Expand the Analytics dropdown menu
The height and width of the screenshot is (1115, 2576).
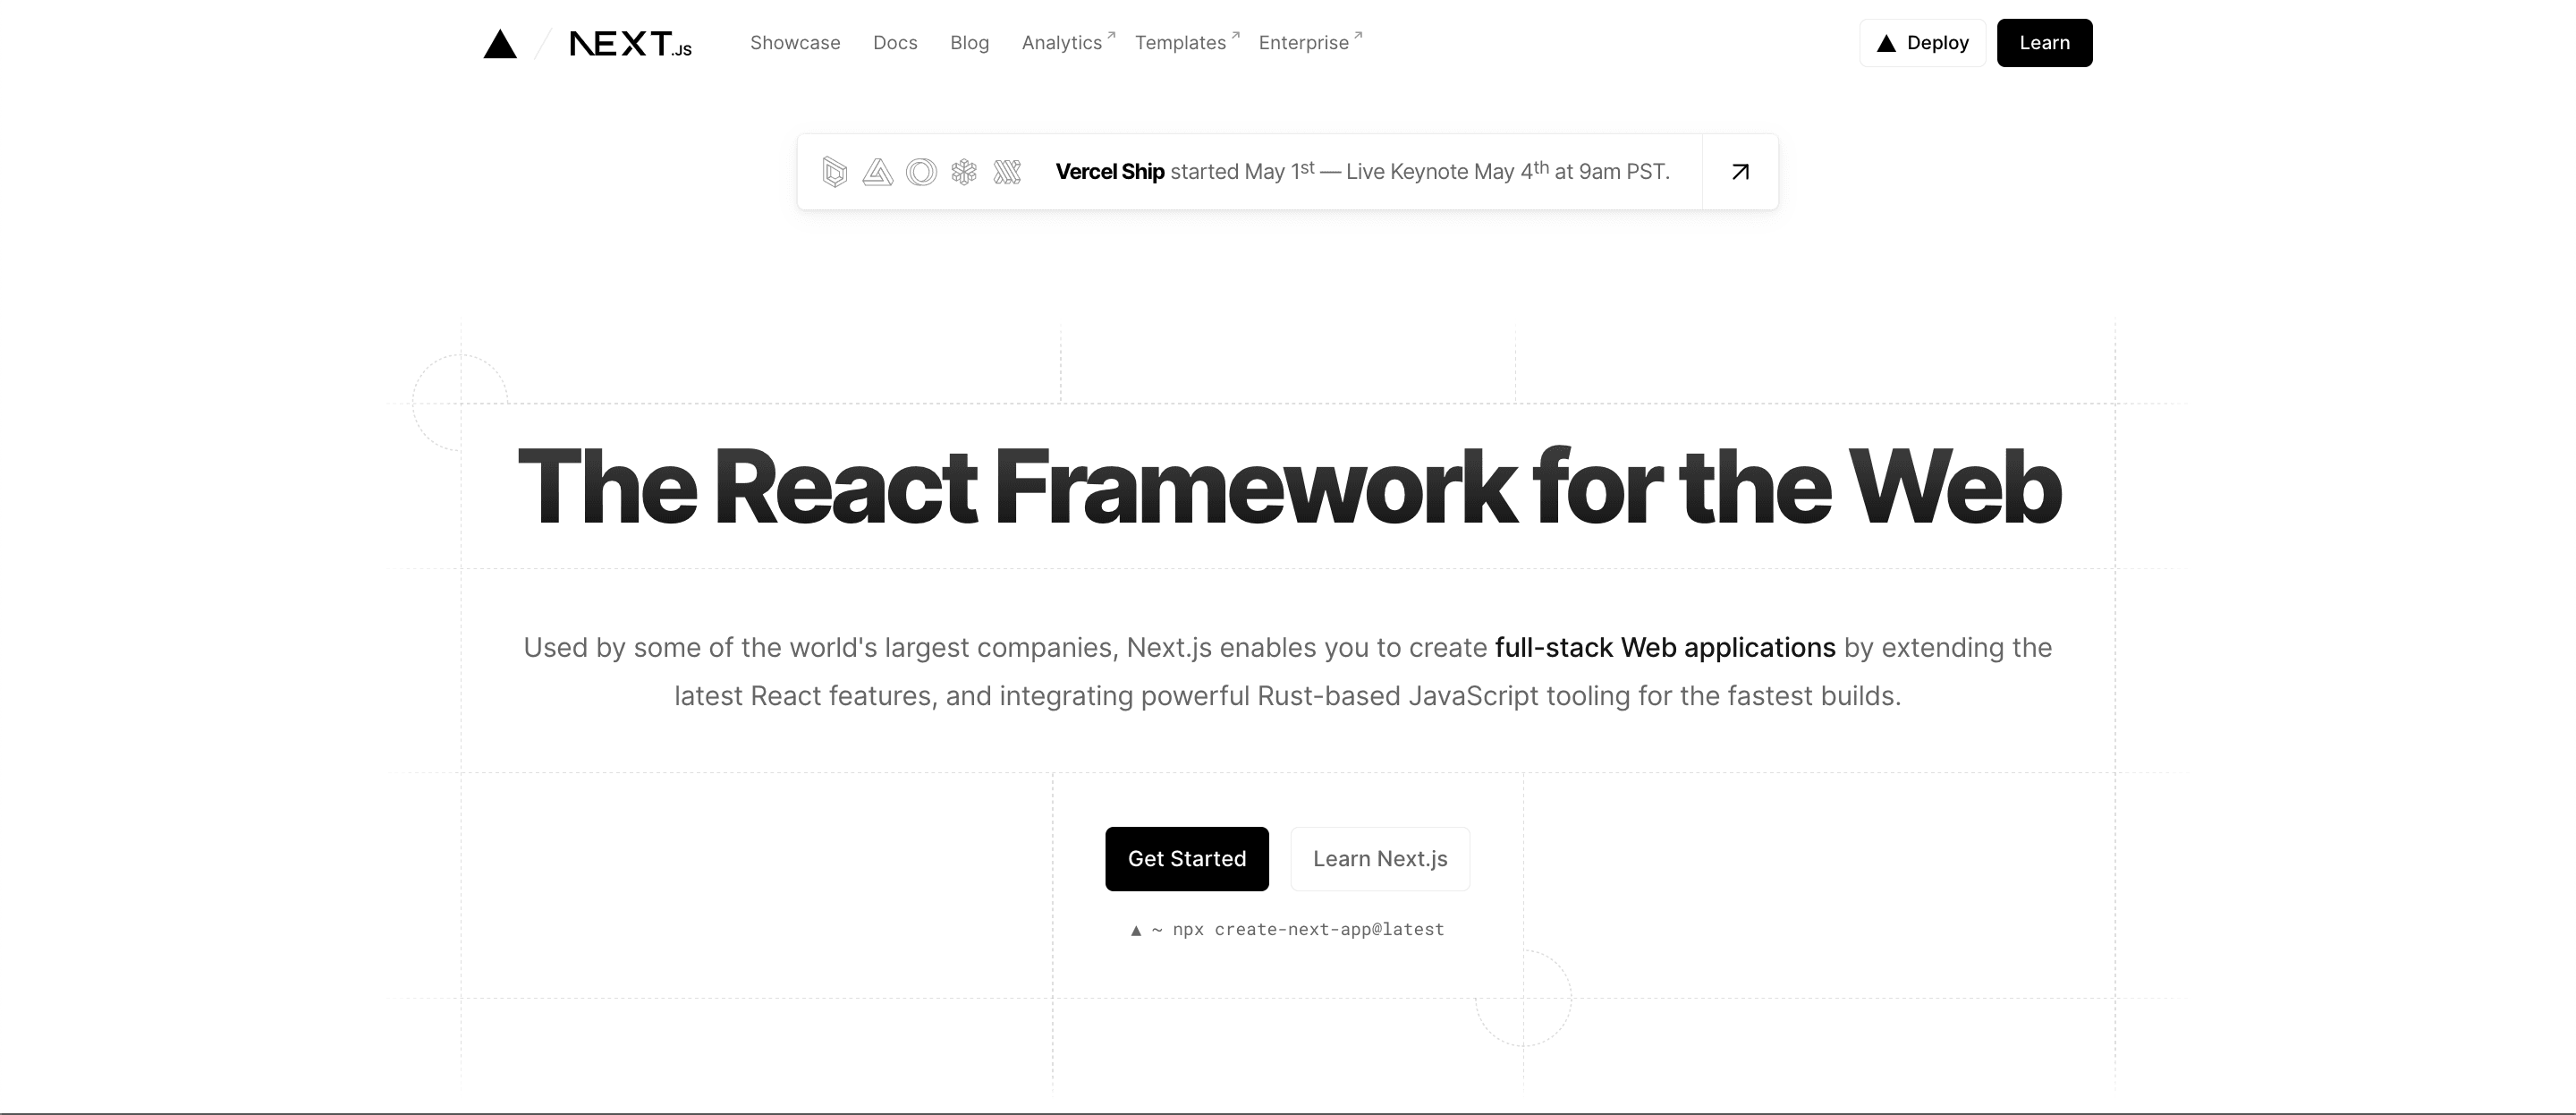tap(1063, 43)
